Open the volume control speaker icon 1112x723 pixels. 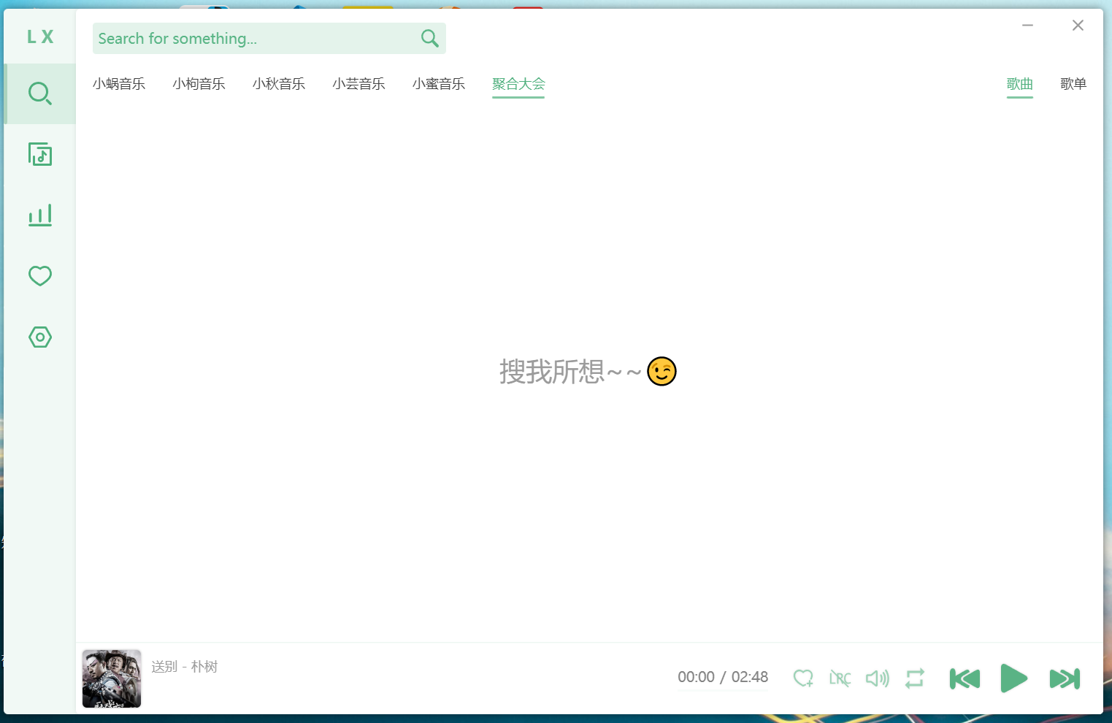877,678
